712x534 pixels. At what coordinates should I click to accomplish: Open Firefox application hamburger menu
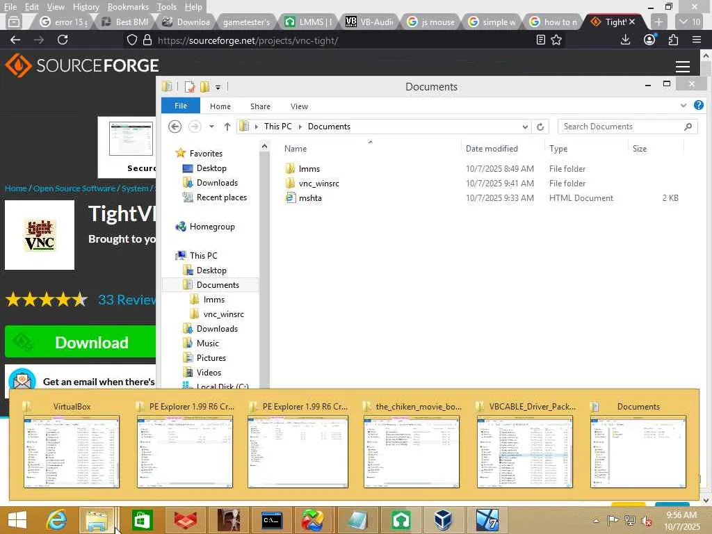697,40
